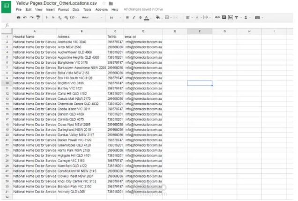Screen dimensions: 298x201
Task: Select column D header
Action: 143,31
